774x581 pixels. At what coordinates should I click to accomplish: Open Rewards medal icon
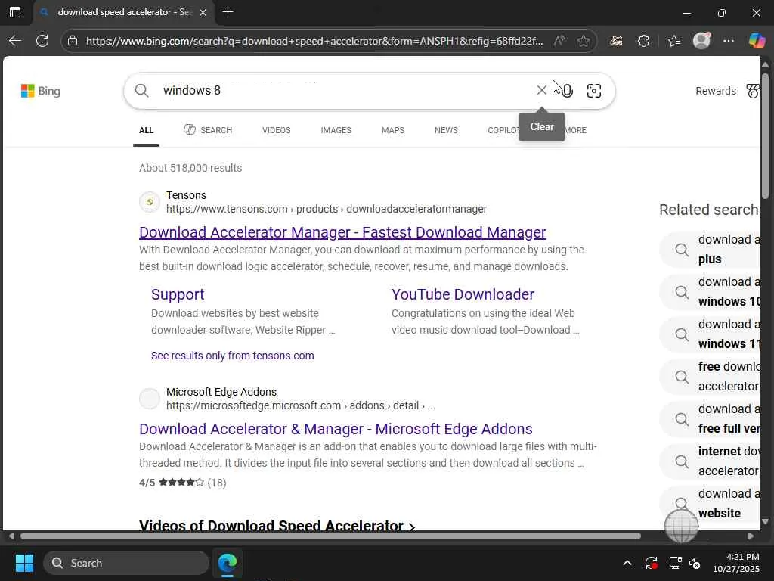753,91
